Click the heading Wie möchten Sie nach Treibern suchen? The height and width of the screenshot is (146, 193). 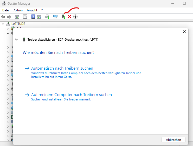coord(58,53)
